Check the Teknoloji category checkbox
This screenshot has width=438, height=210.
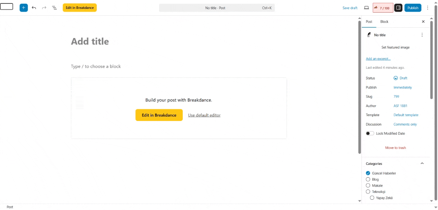(368, 192)
